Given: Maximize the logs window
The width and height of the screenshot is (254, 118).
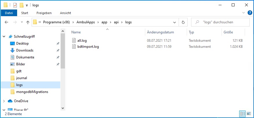Looking at the screenshot, I should 233,5.
